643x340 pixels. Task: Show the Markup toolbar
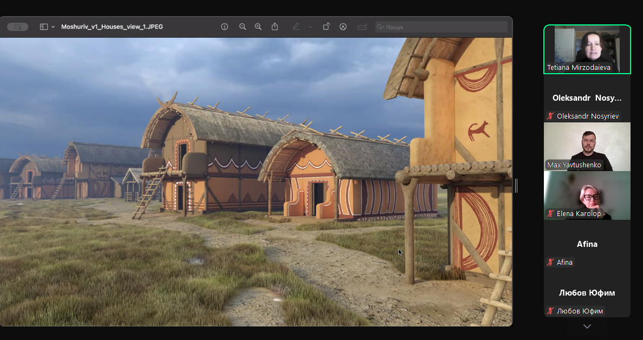(343, 27)
